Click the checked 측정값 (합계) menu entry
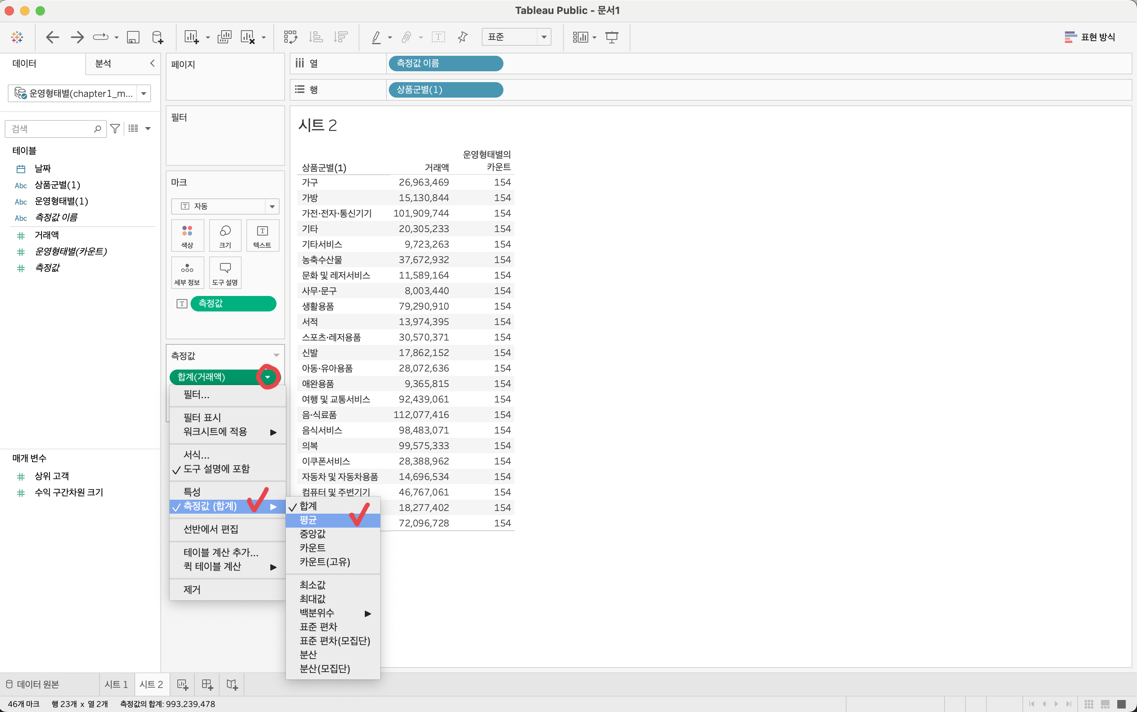The height and width of the screenshot is (712, 1137). pyautogui.click(x=210, y=506)
